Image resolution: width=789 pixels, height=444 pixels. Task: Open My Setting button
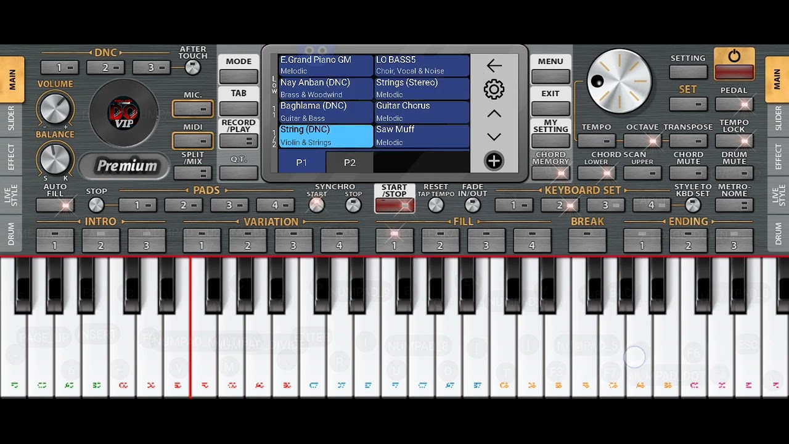click(550, 141)
